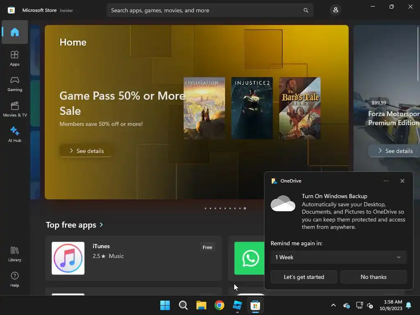Open the AI Hub section

15,135
